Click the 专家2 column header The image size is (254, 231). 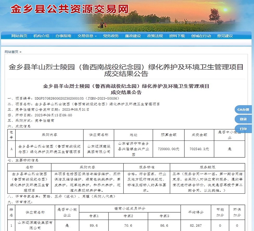pos(128,216)
